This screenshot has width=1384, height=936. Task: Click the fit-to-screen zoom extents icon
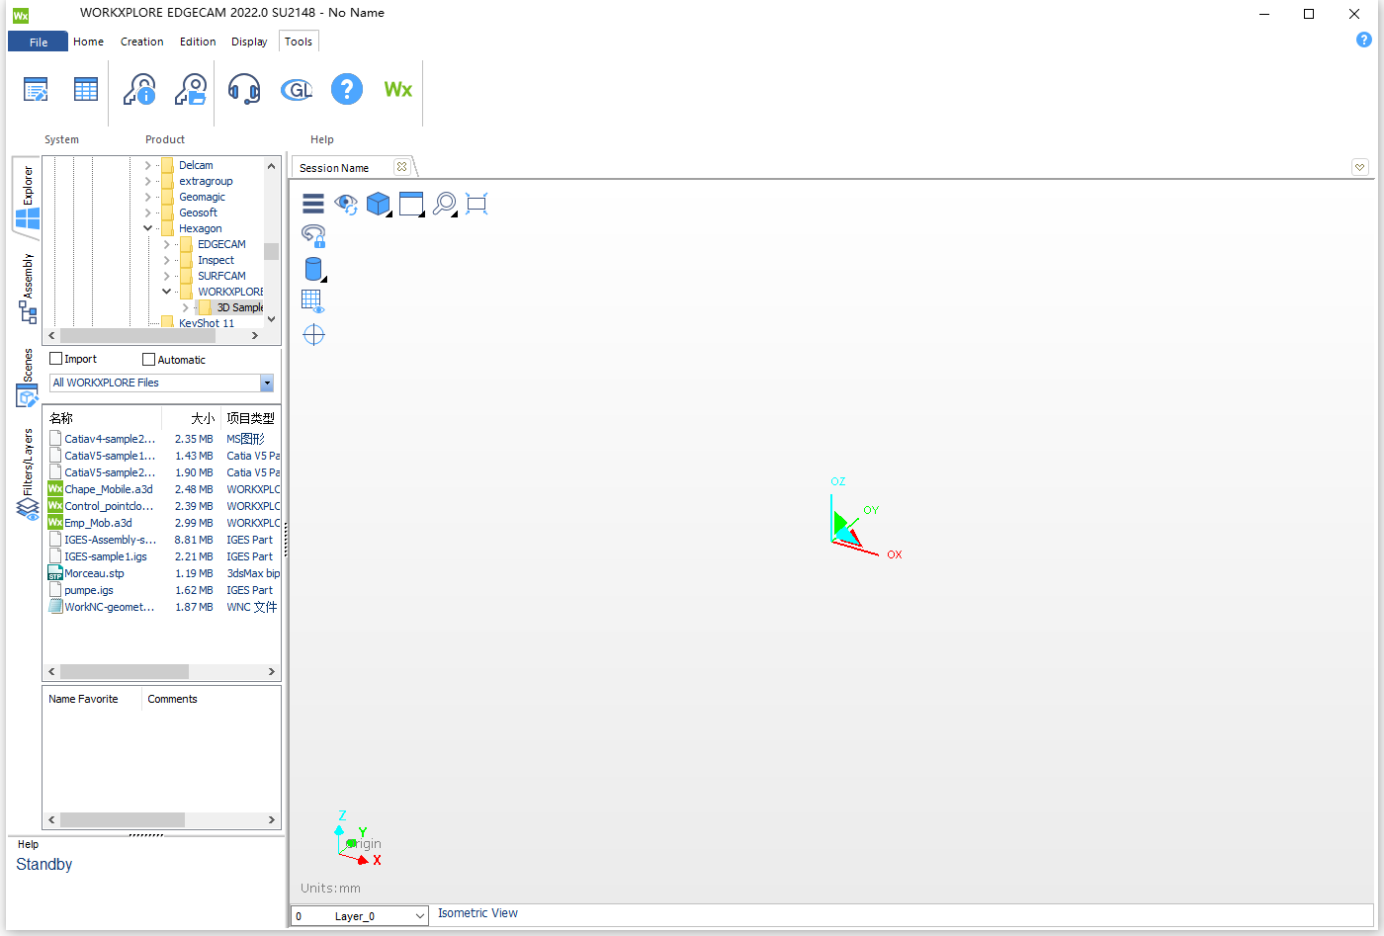coord(476,204)
